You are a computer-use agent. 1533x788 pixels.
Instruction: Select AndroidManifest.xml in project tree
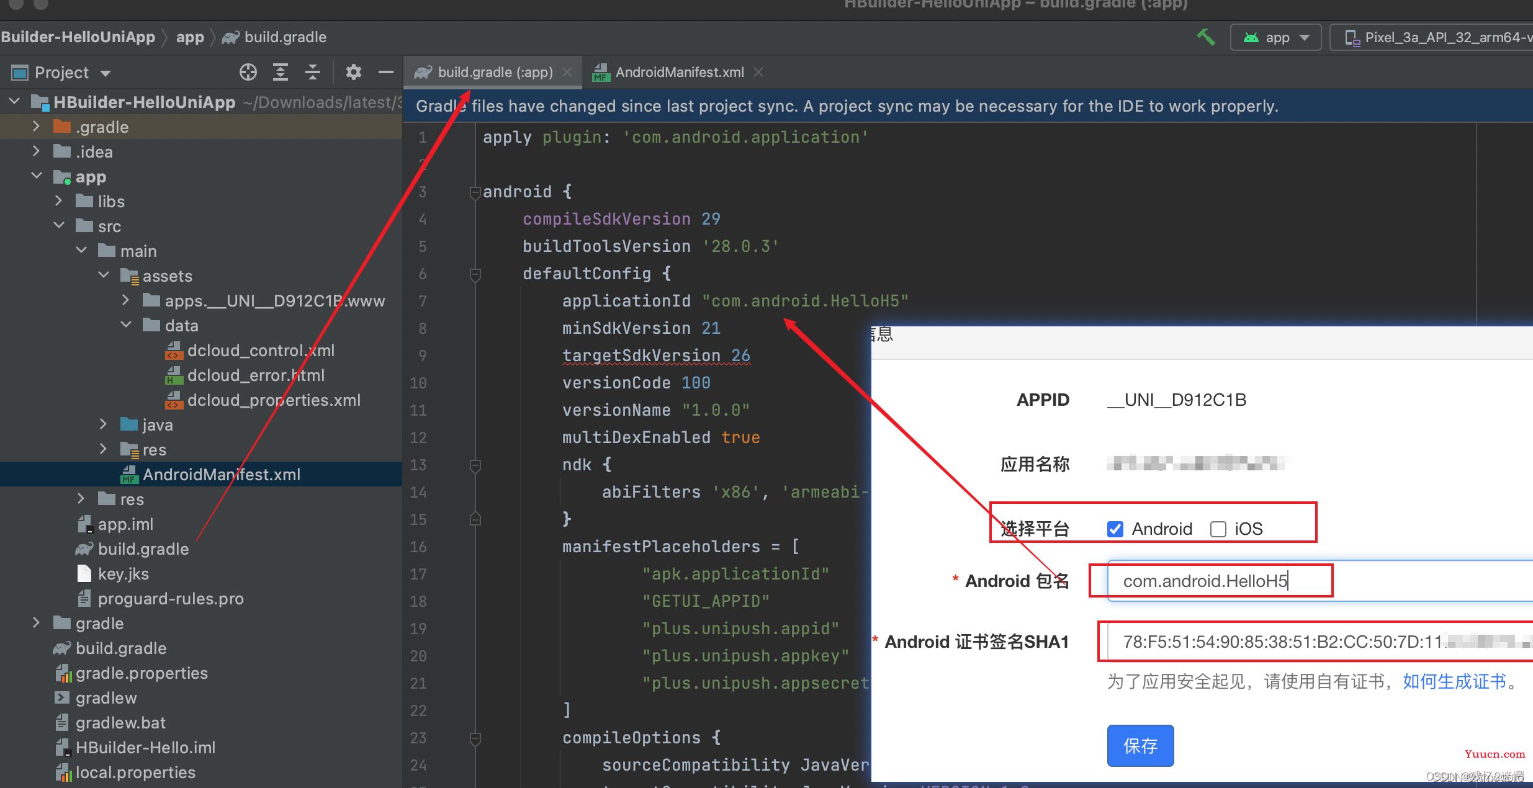coord(211,475)
